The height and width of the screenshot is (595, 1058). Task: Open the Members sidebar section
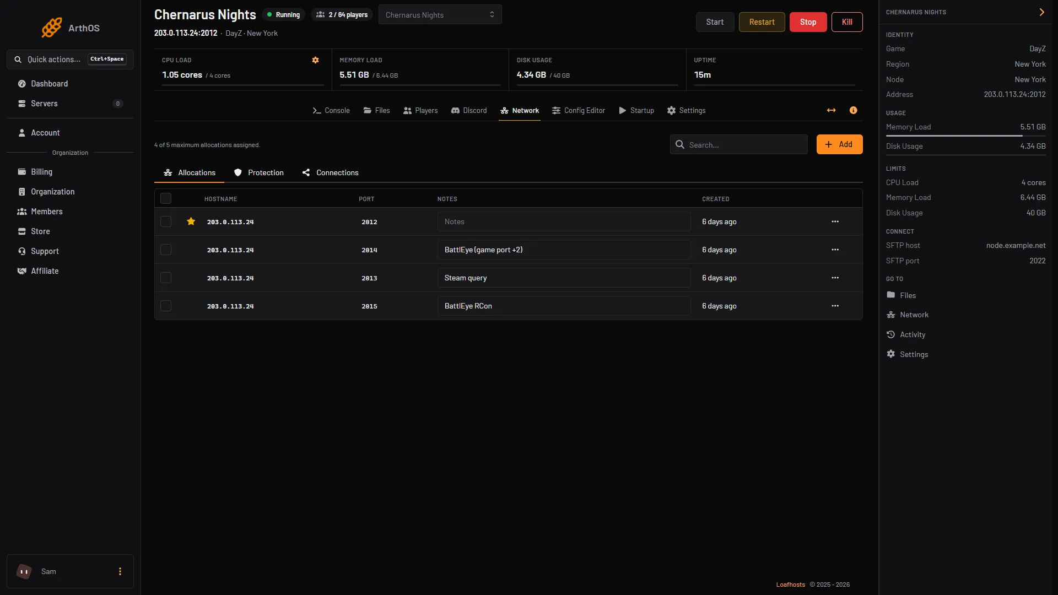coord(70,212)
